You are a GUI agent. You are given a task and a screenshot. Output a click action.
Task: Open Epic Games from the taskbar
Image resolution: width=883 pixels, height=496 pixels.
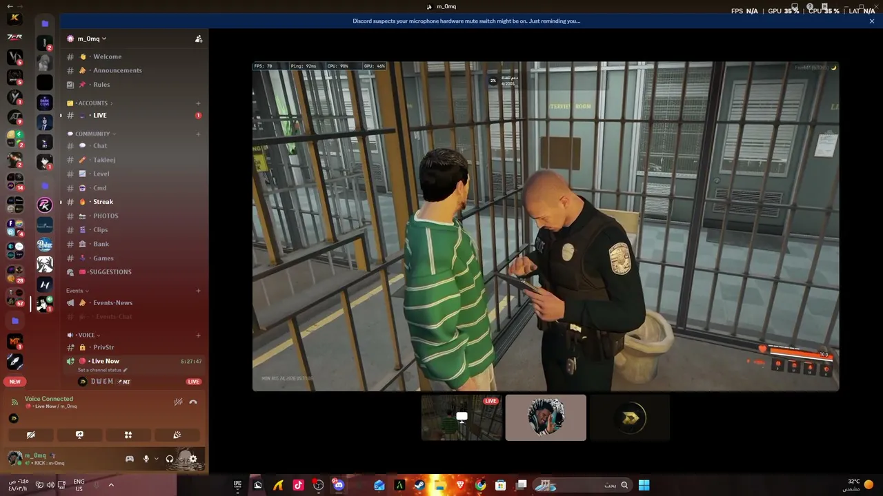coord(237,485)
